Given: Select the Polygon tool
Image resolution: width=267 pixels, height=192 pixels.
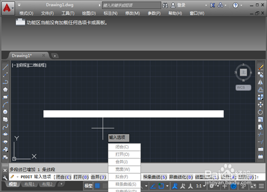Looking at the screenshot, I should [x=5, y=90].
